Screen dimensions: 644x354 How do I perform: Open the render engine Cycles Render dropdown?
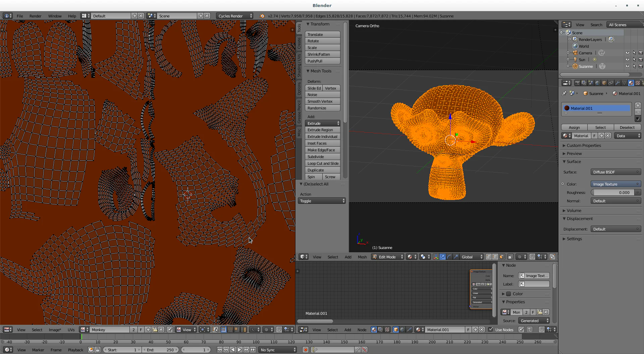[x=235, y=16]
